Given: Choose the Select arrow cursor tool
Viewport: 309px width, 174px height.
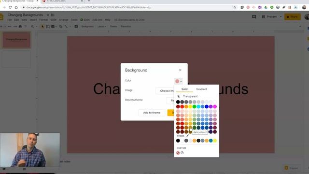Looking at the screenshot, I should (x=42, y=27).
